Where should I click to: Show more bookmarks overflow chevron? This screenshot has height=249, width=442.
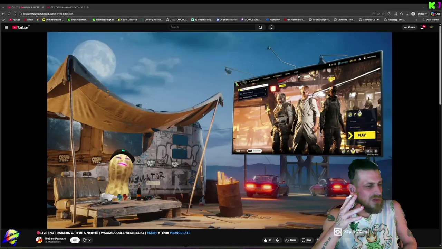(416, 20)
